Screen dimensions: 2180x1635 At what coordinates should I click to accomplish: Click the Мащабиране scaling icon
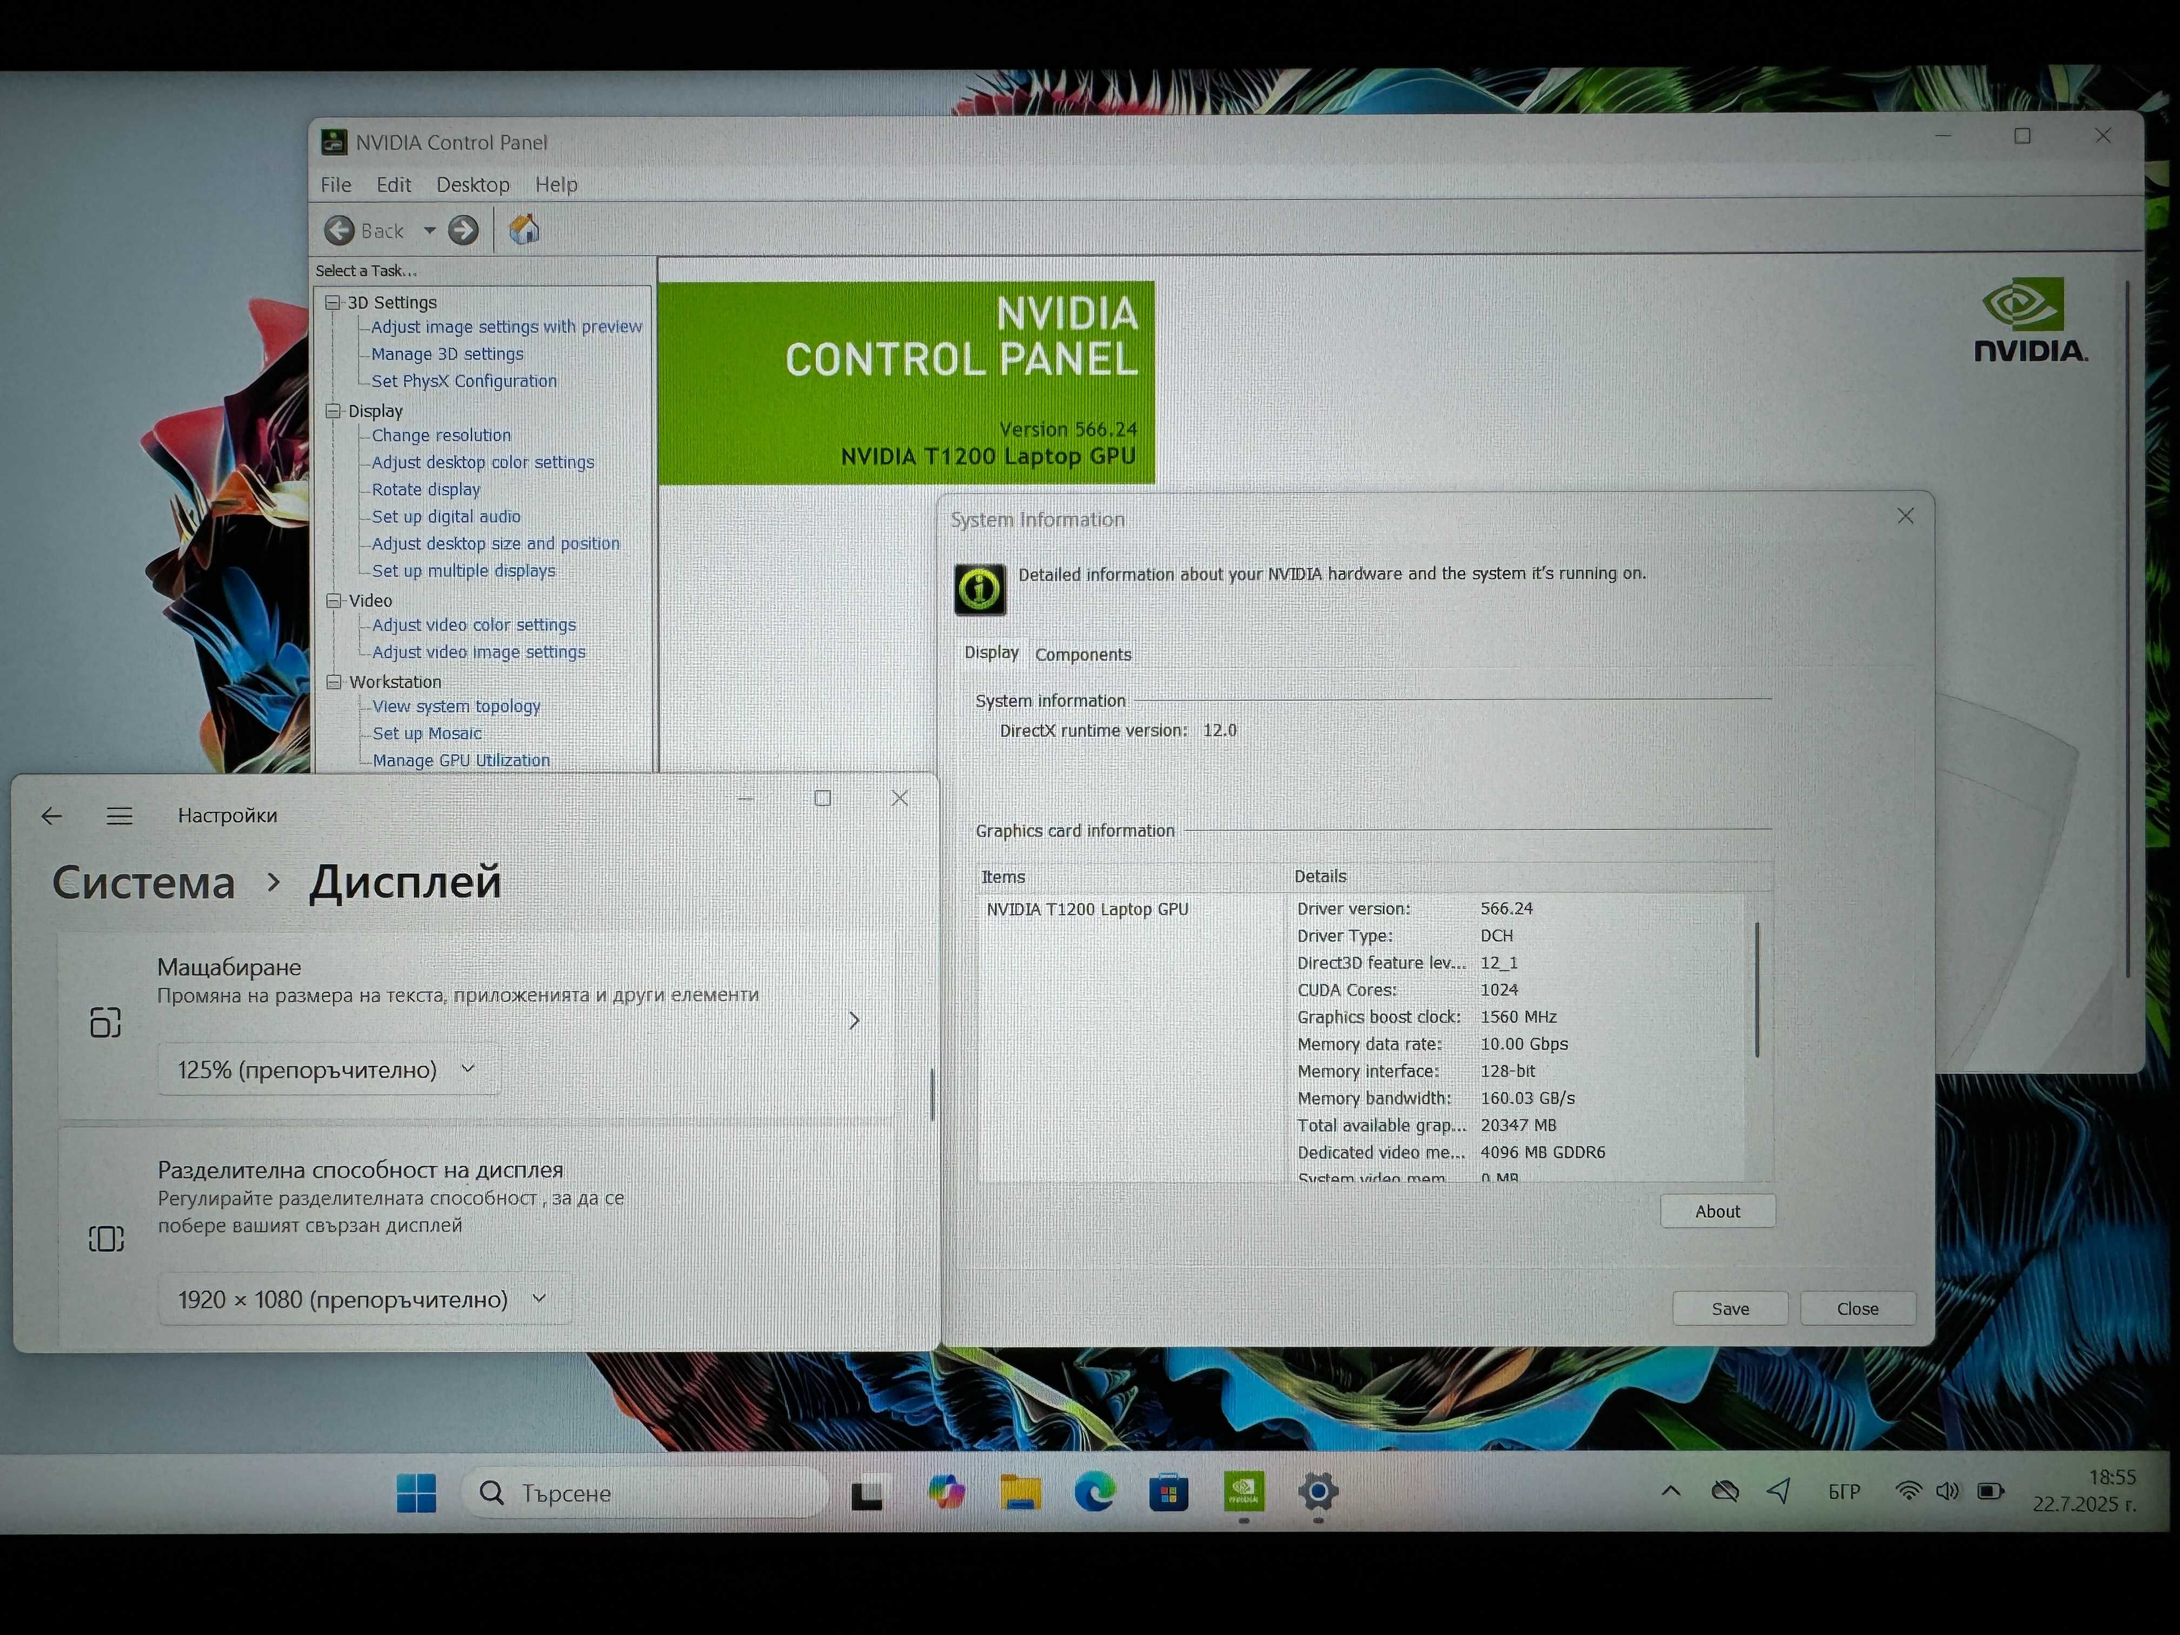tap(105, 1022)
